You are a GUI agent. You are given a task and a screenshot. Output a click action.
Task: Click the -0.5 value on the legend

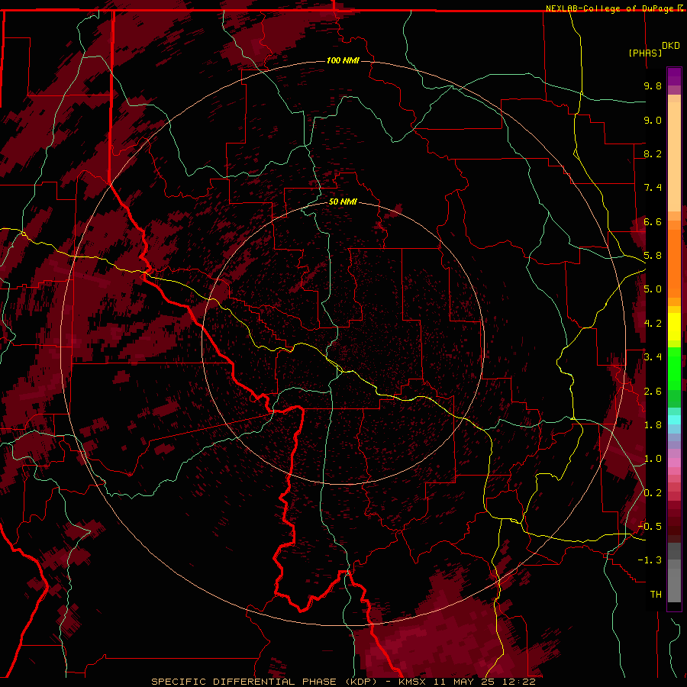click(650, 527)
